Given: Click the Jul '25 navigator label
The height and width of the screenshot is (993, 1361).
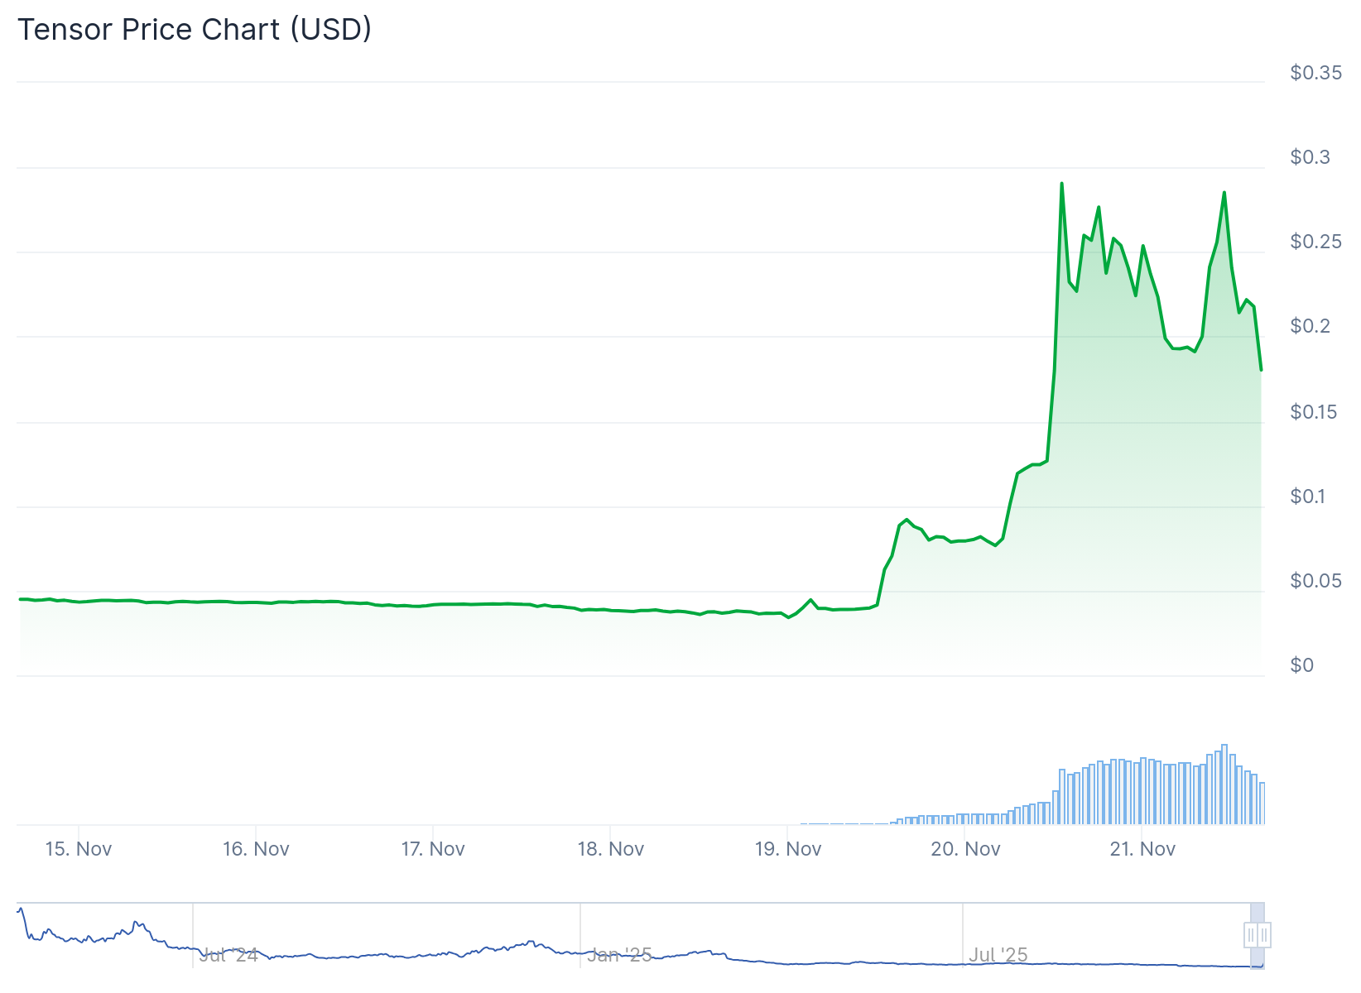Looking at the screenshot, I should 998,955.
